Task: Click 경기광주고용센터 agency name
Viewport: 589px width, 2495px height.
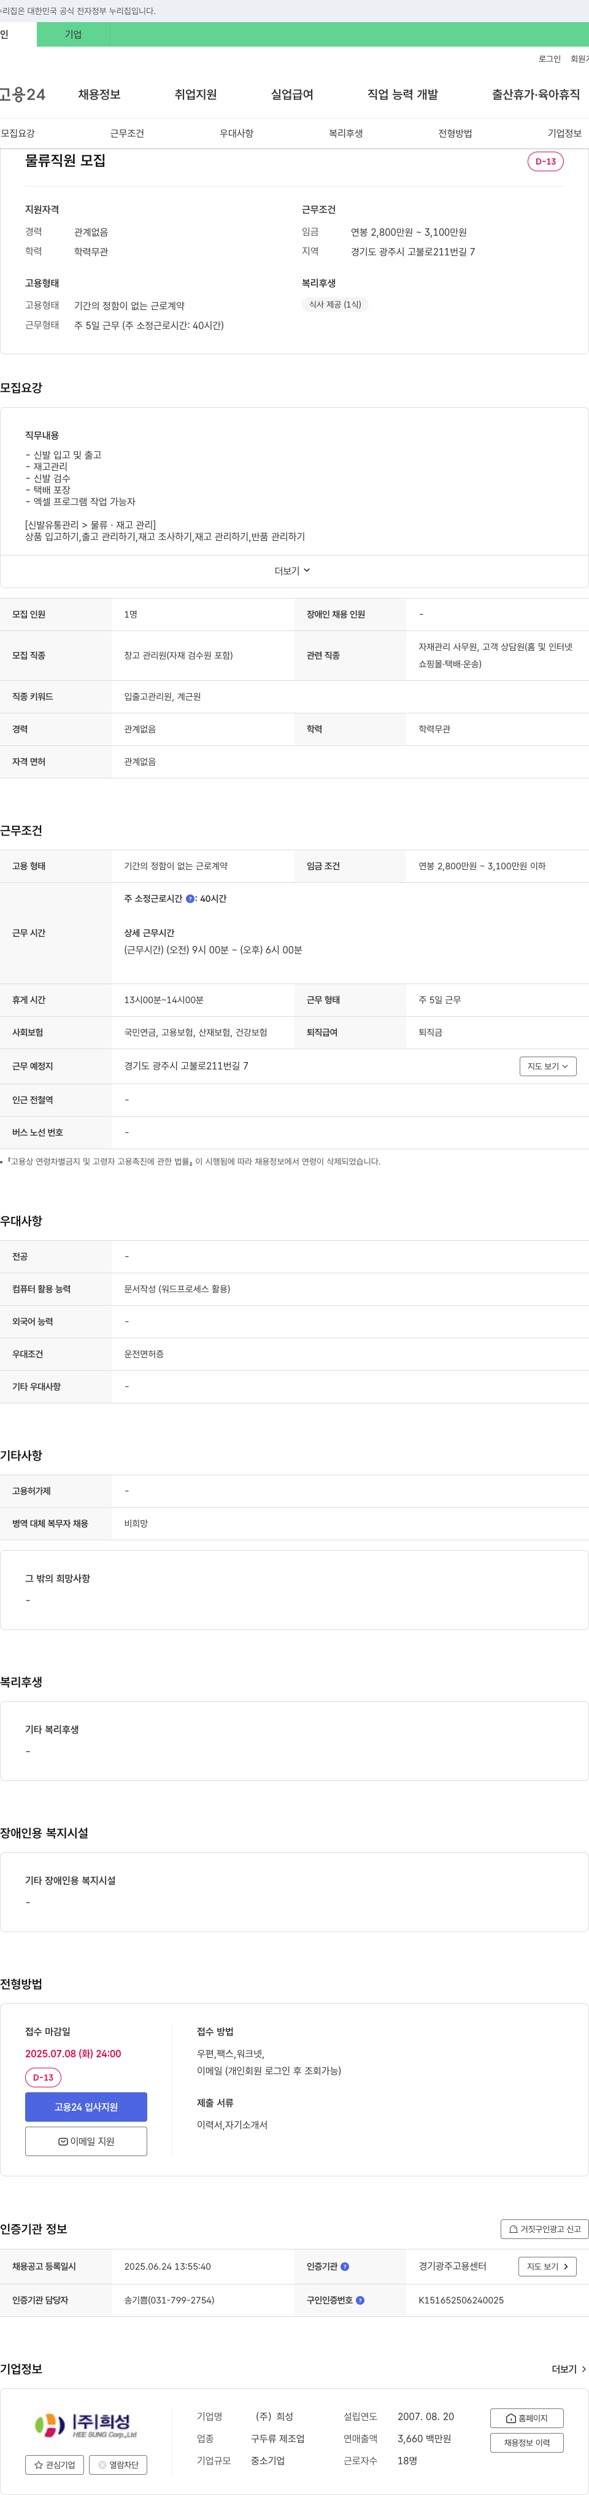Action: (452, 2267)
